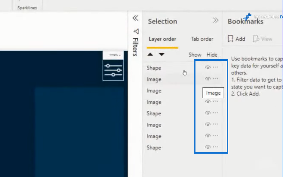Screen dimensions: 283x177
Task: Open the Filters pane funnel icon
Action: click(x=136, y=31)
